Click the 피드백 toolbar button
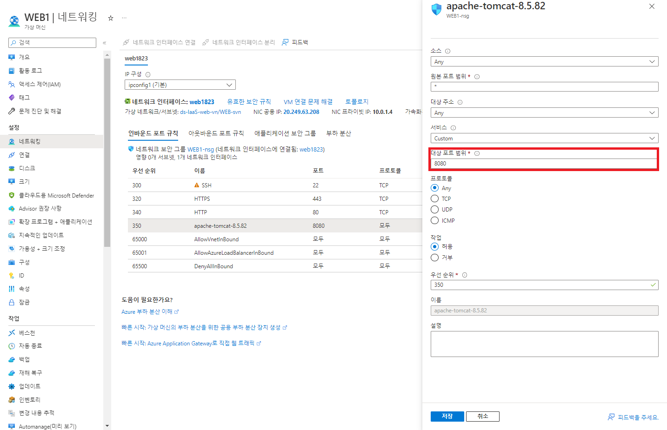 coord(295,42)
